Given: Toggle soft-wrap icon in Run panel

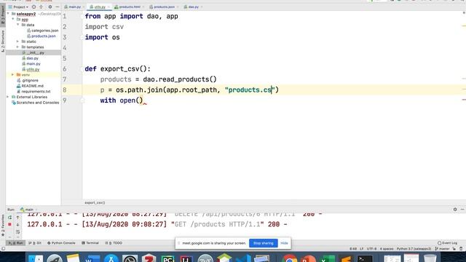Looking at the screenshot, I should click(x=17, y=231).
